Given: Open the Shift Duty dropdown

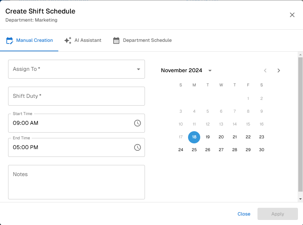Looking at the screenshot, I should point(77,96).
